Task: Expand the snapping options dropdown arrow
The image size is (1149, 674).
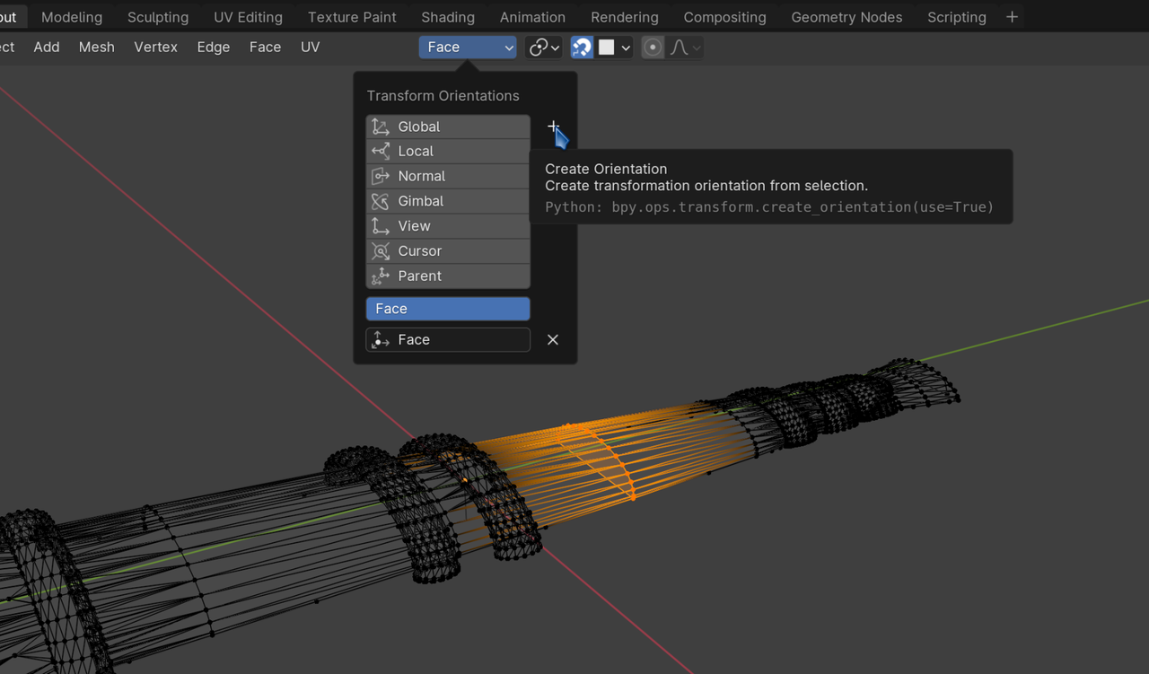Action: [x=626, y=48]
